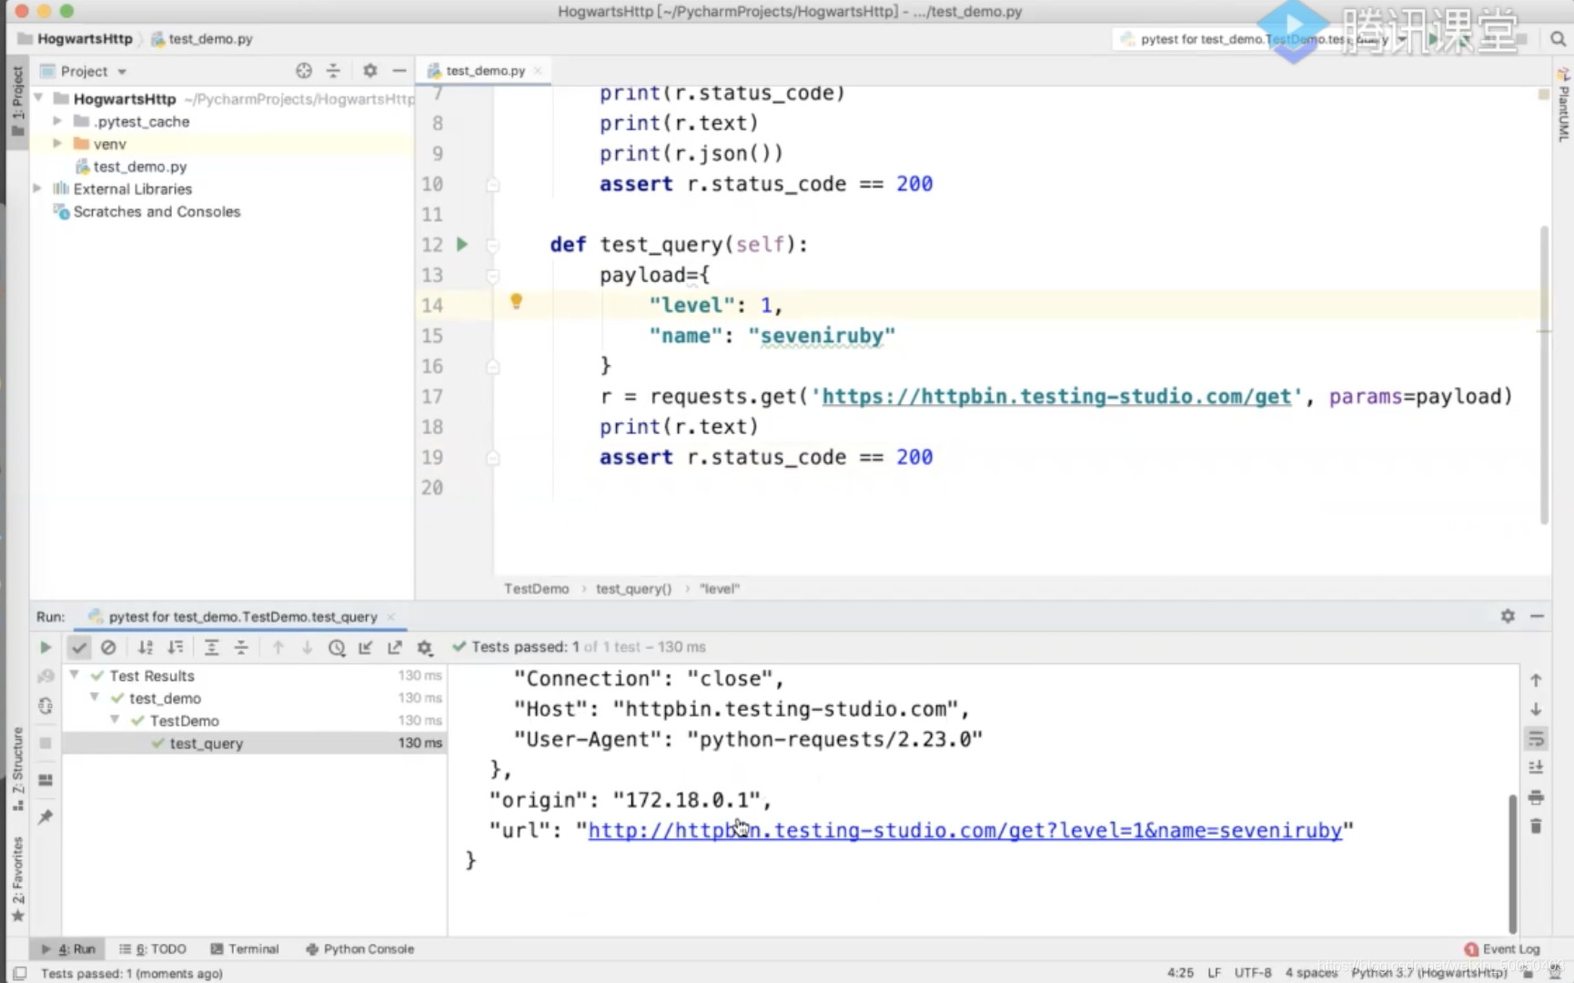Click the editor vertical scrollbar
The width and height of the screenshot is (1574, 983).
tap(1544, 374)
